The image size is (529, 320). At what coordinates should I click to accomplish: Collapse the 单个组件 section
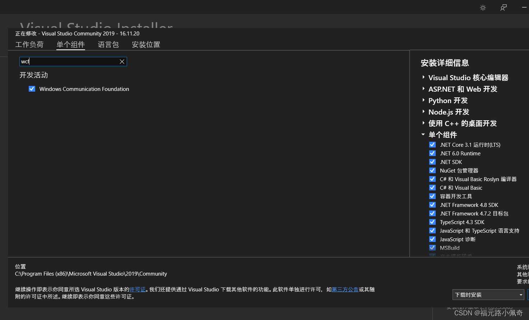tap(423, 135)
